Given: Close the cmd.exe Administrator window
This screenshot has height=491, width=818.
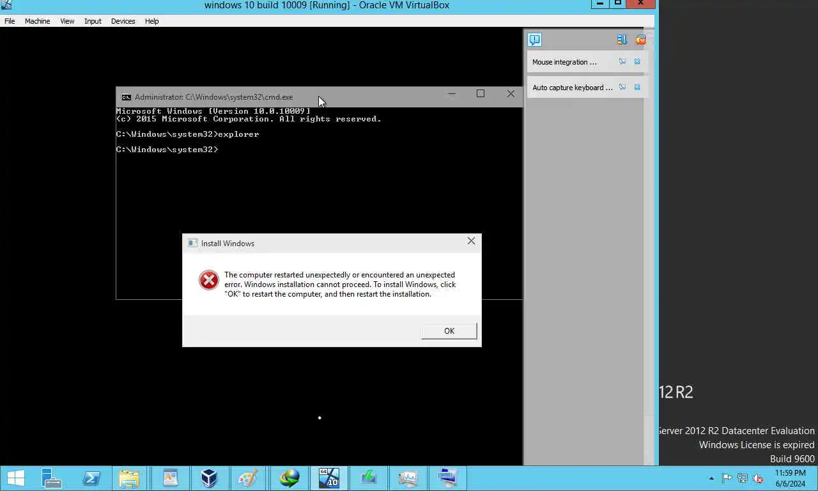Looking at the screenshot, I should coord(511,94).
